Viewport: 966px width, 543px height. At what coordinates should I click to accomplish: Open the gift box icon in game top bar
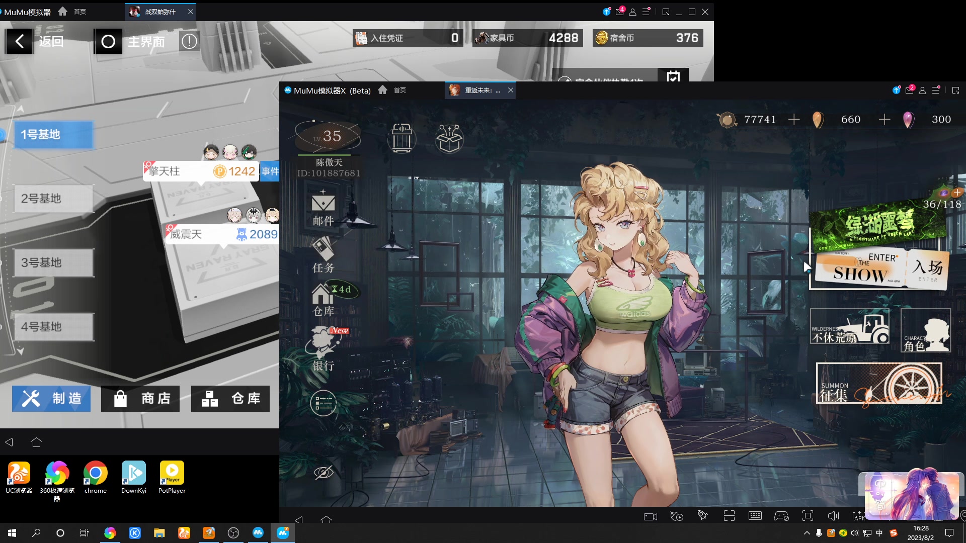coord(449,138)
